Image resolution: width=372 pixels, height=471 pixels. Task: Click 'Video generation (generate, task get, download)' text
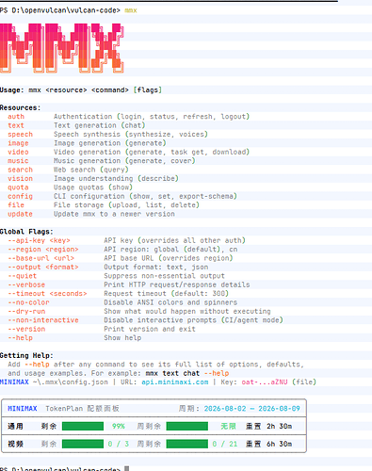(152, 152)
